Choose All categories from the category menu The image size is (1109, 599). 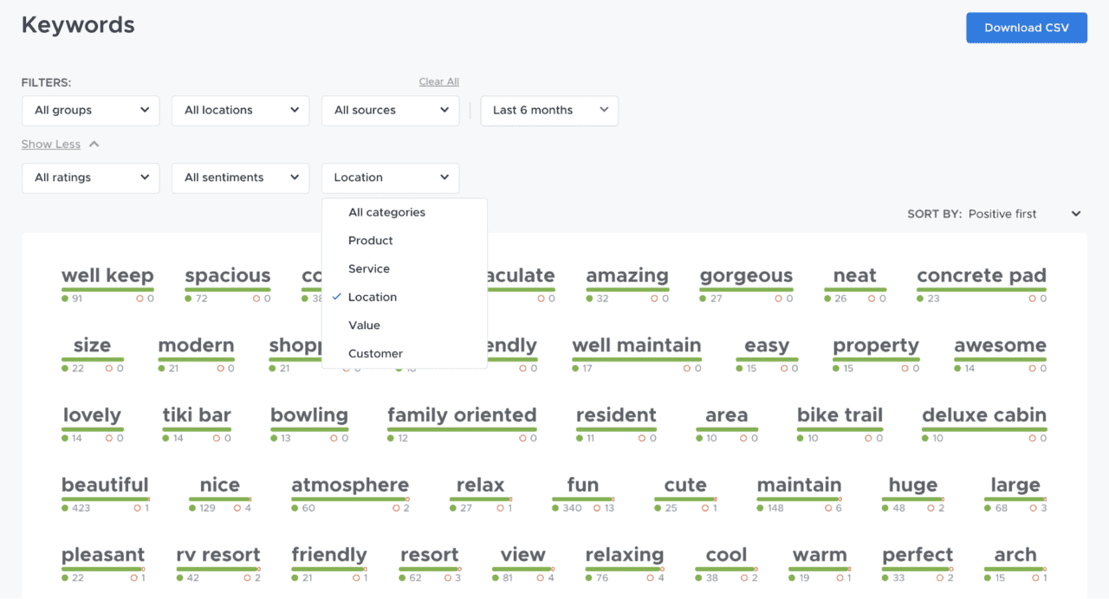pyautogui.click(x=386, y=211)
